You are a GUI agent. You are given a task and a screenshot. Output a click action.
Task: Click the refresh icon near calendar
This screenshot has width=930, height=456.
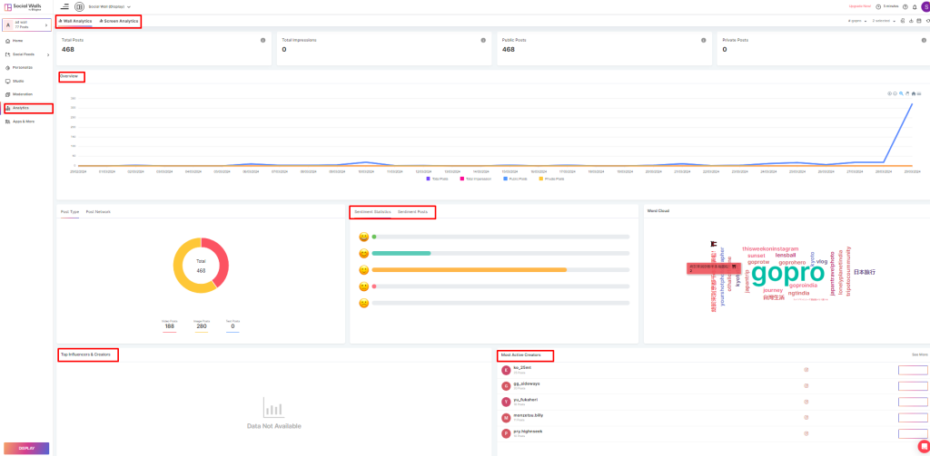(x=927, y=21)
